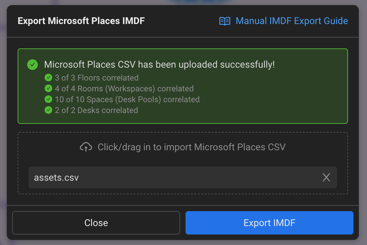Select the Floors correlated status line

pyautogui.click(x=96, y=77)
